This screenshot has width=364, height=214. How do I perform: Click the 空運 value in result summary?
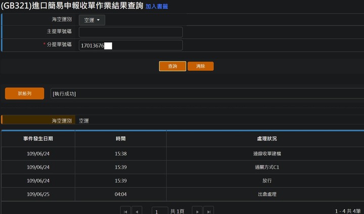(x=84, y=121)
